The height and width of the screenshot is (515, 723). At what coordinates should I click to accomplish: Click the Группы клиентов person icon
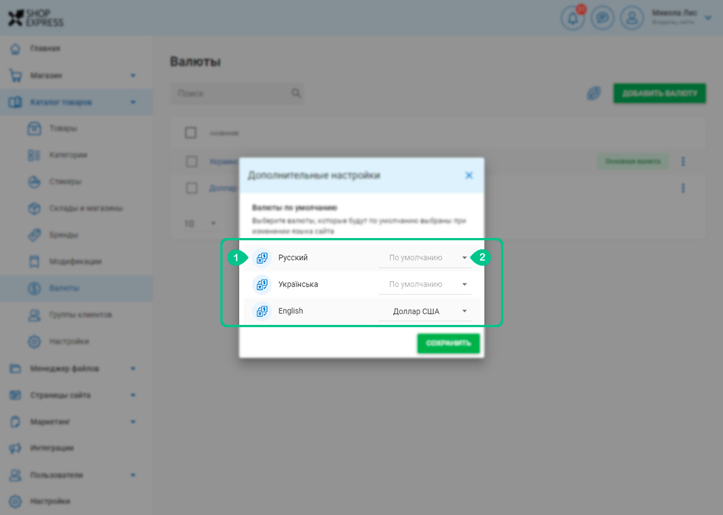coord(34,315)
